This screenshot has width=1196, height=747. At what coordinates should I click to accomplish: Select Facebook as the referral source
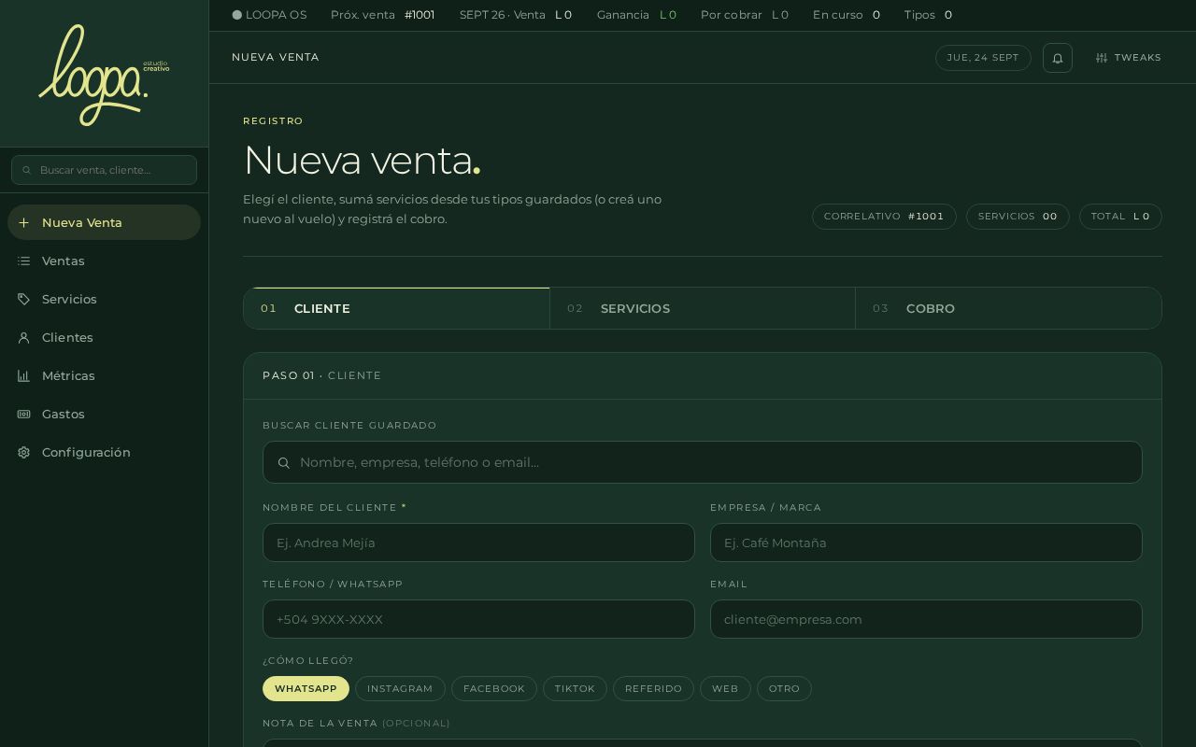(494, 688)
